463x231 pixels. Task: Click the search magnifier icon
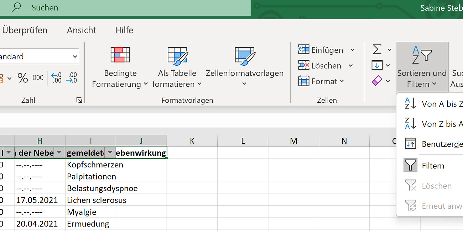pos(16,7)
